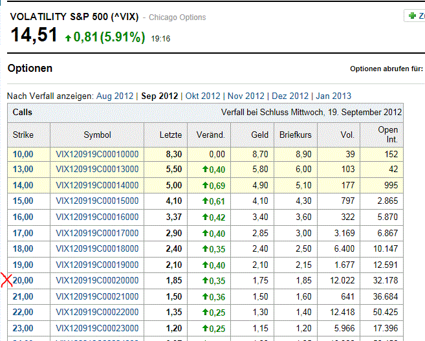Click the VOLATILITY S&P 500 (^VIX) title
Screen dimensions: 425x341
pos(74,17)
